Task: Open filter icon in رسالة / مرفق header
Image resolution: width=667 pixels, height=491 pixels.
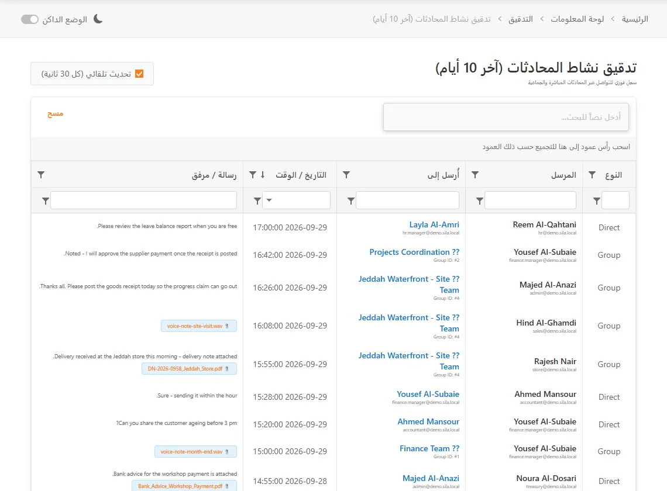Action: pyautogui.click(x=41, y=175)
